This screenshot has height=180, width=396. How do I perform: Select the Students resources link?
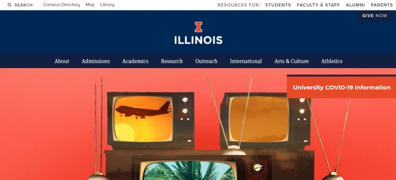(x=278, y=5)
